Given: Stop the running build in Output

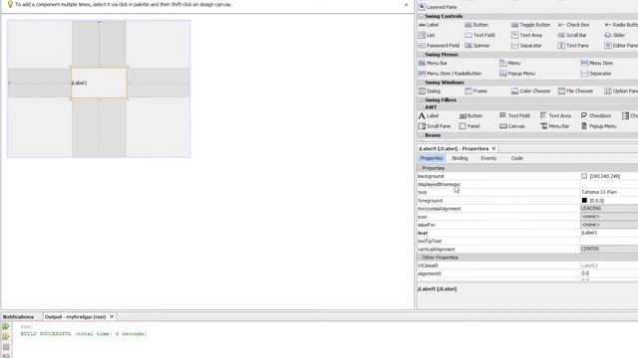Looking at the screenshot, I should pyautogui.click(x=6, y=347).
